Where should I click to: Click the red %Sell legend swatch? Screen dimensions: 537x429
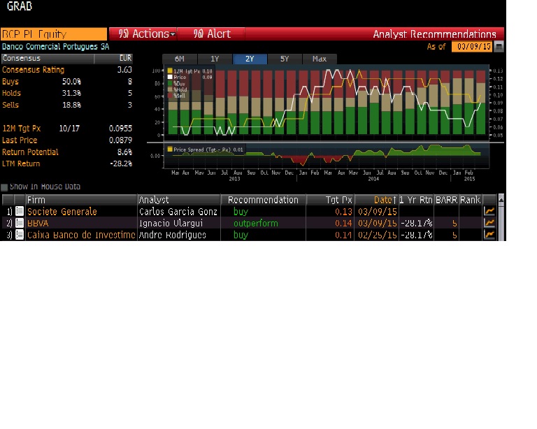tap(170, 96)
